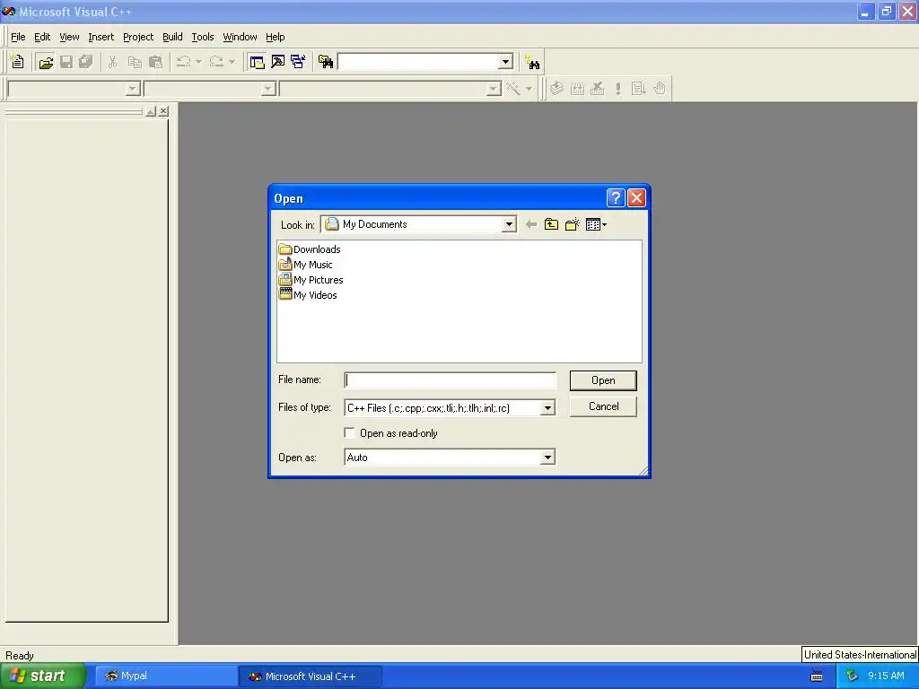This screenshot has width=919, height=689.
Task: Click the Cut scissors toolbar icon
Action: [113, 62]
